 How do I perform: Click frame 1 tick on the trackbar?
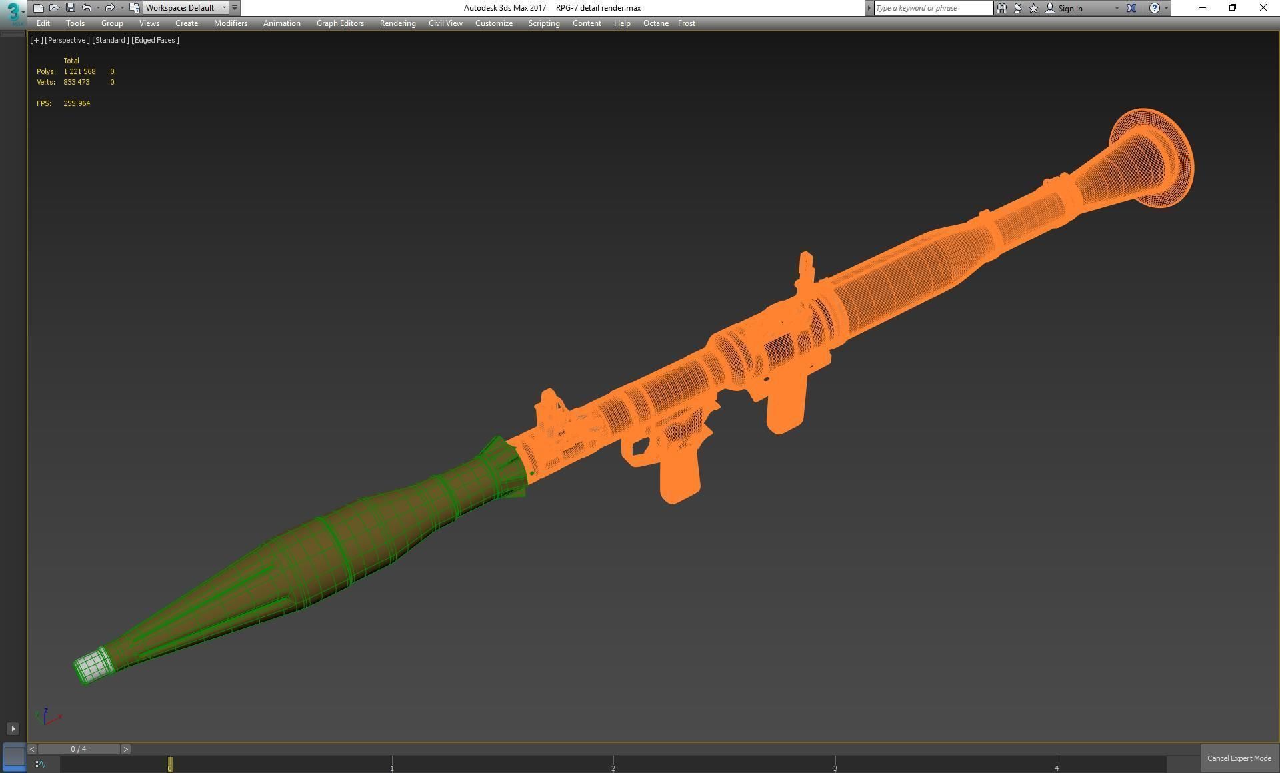pyautogui.click(x=392, y=764)
